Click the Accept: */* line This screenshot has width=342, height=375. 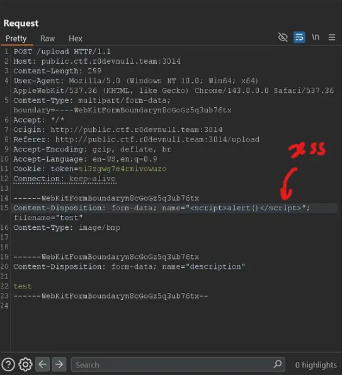[x=39, y=120]
